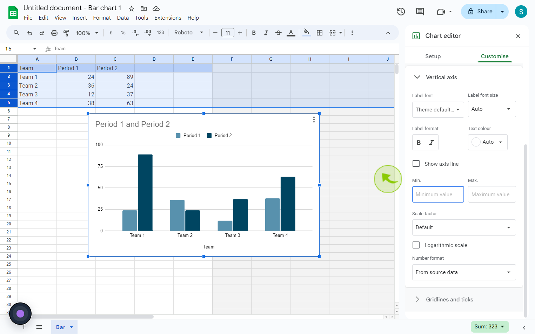The height and width of the screenshot is (334, 535).
Task: Undo the last action
Action: [29, 33]
